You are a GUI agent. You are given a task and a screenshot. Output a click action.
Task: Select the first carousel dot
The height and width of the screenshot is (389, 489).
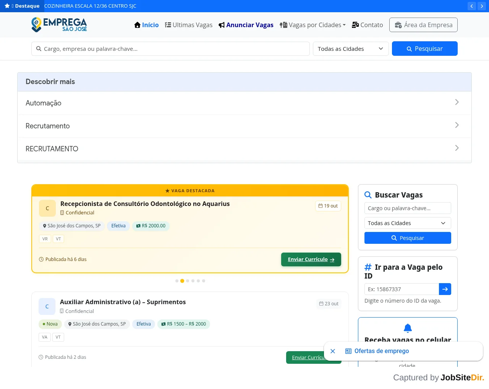pos(177,281)
